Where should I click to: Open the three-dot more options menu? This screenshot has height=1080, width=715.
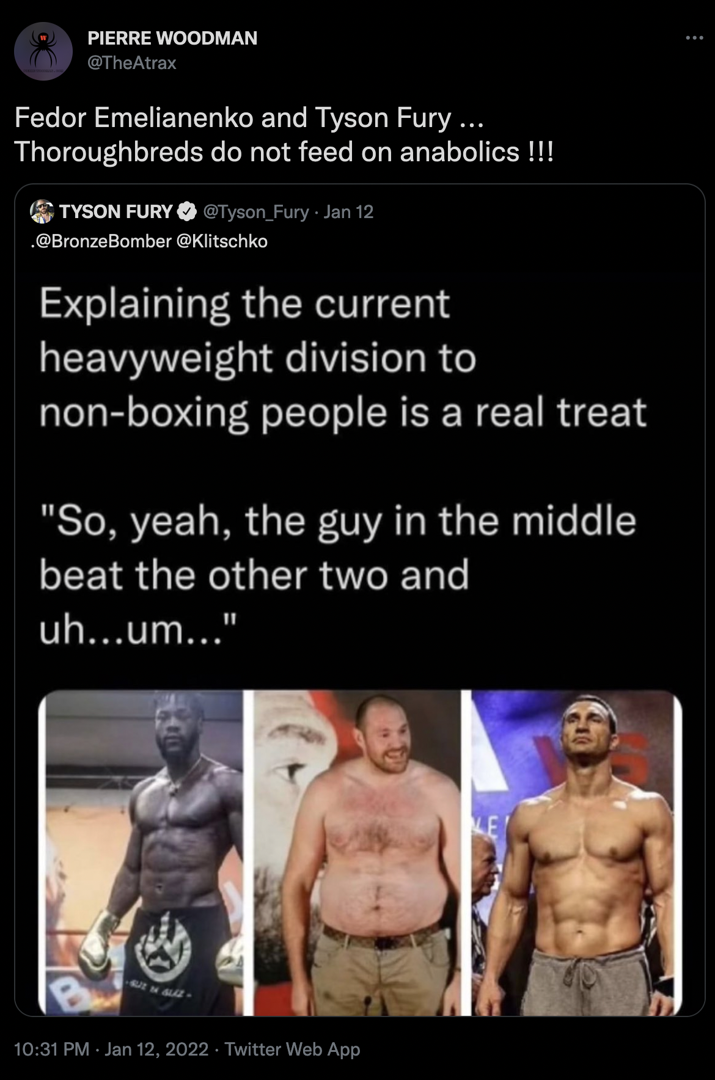694,38
